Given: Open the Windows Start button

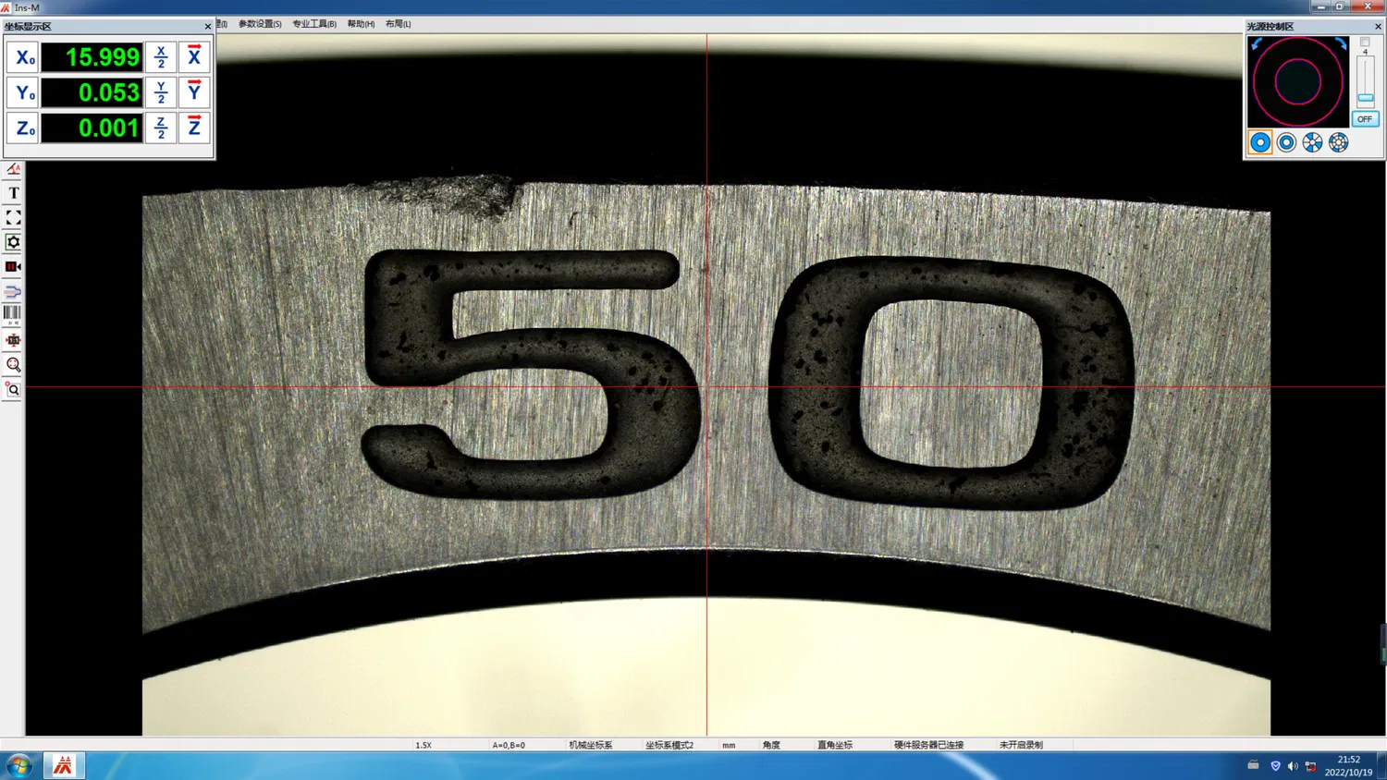Looking at the screenshot, I should pyautogui.click(x=18, y=766).
